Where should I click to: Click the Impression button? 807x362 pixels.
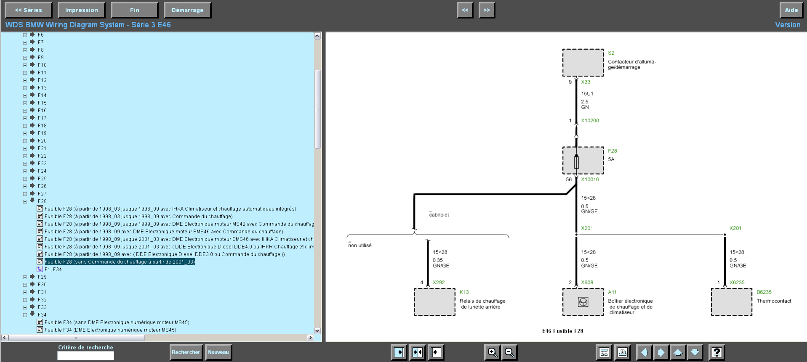[x=81, y=10]
